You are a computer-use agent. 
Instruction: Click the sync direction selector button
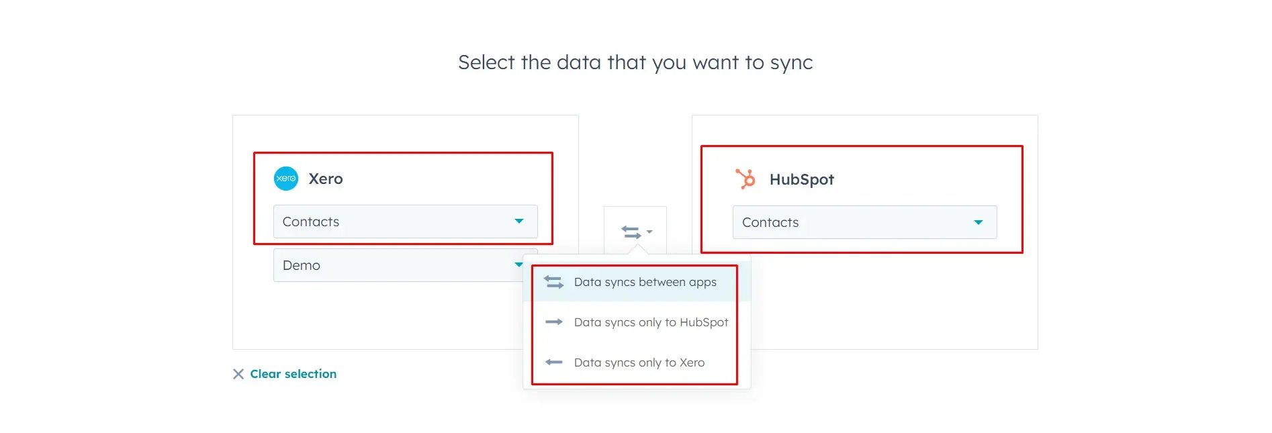[635, 232]
